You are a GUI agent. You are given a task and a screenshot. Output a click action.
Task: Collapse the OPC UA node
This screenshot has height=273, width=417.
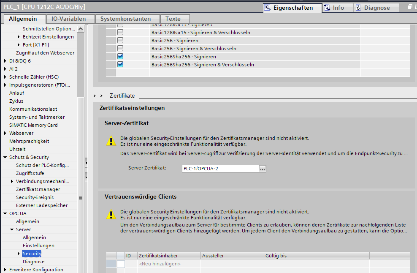click(5, 213)
